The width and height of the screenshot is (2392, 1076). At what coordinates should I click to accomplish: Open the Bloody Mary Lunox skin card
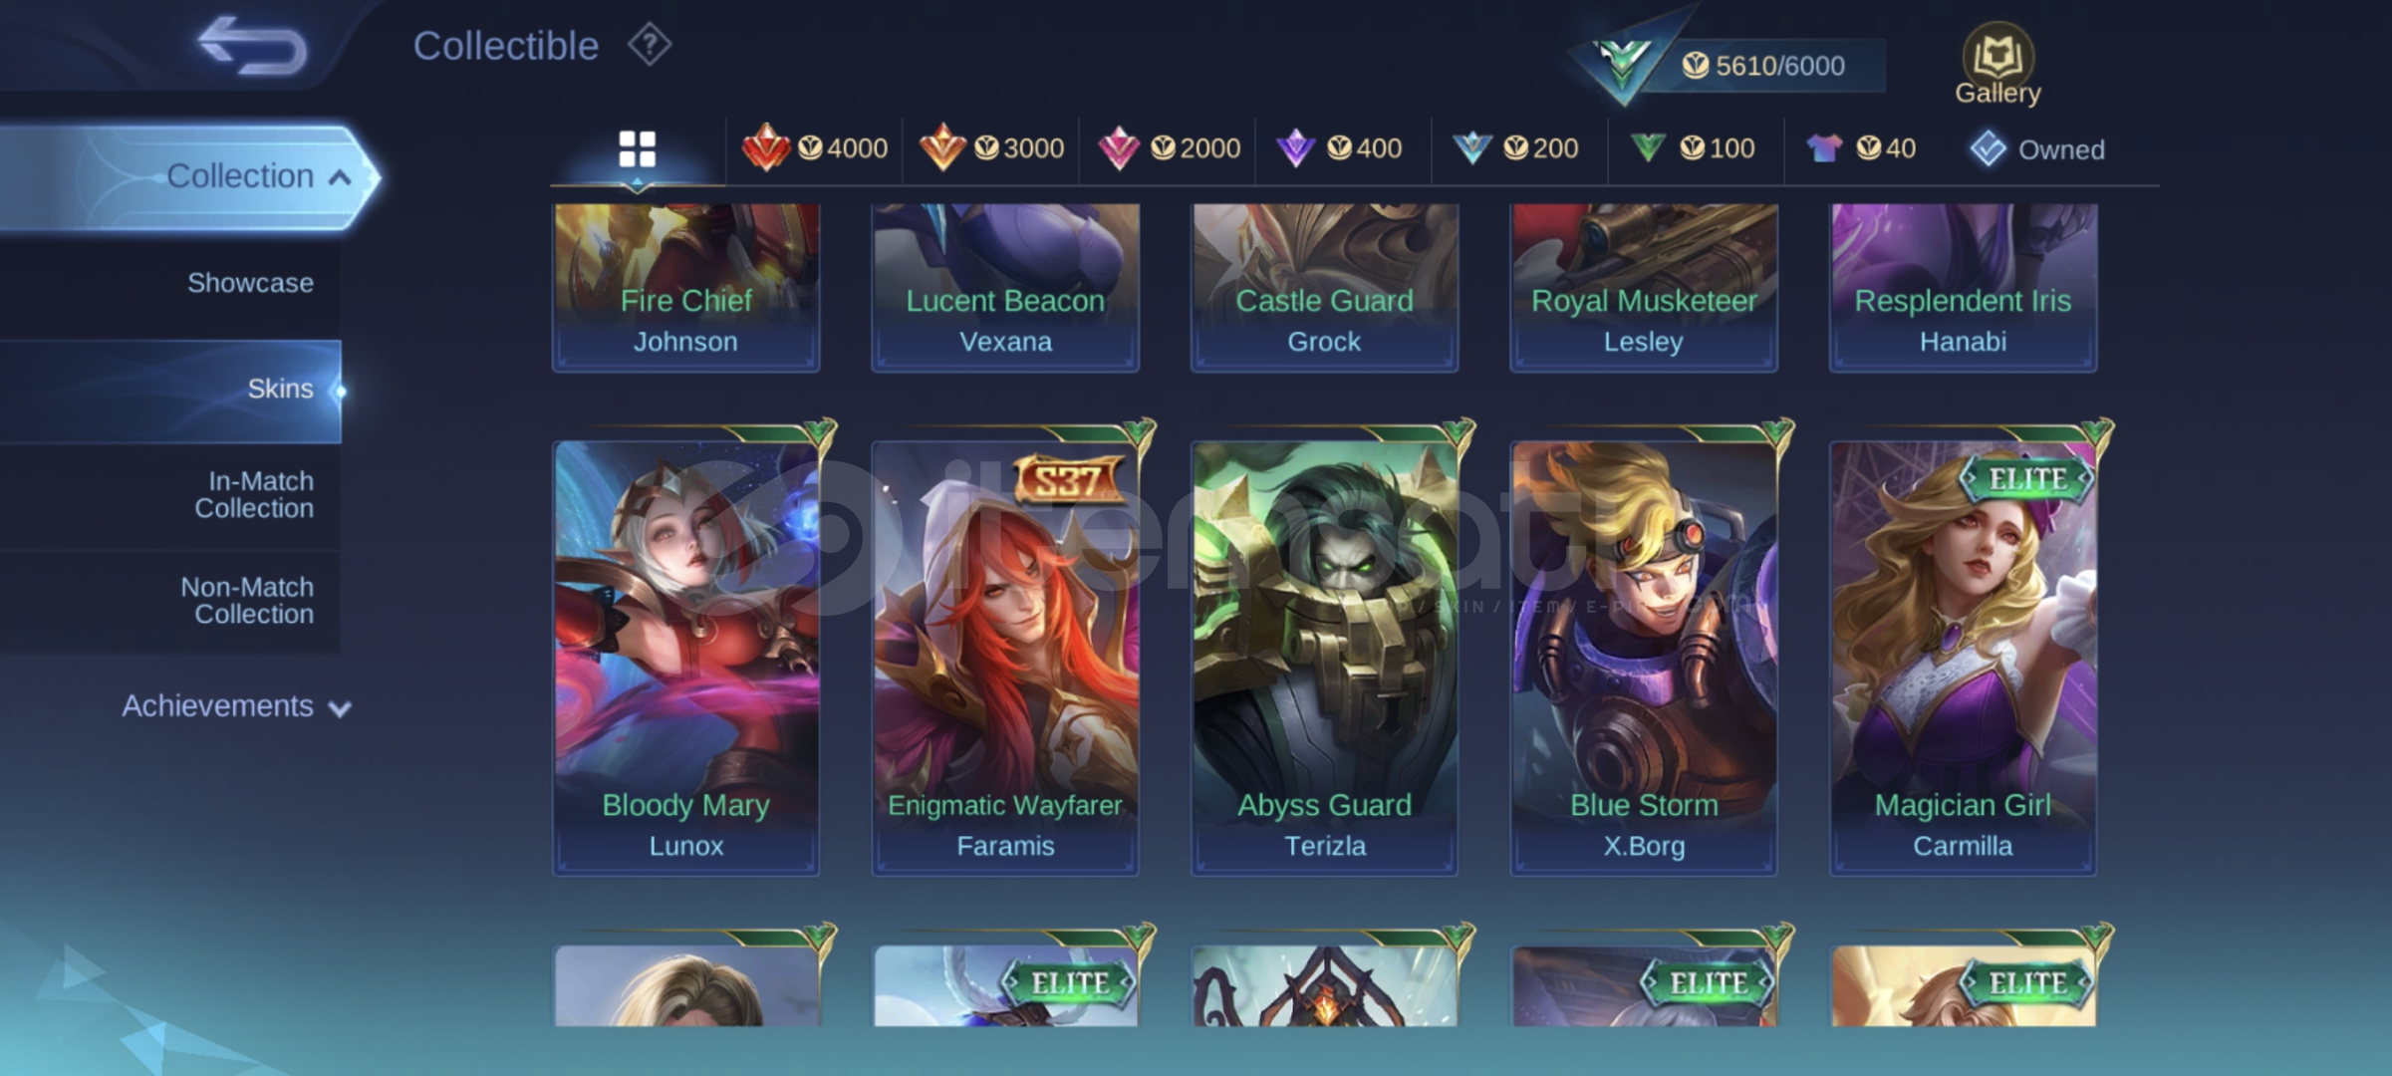(x=686, y=659)
